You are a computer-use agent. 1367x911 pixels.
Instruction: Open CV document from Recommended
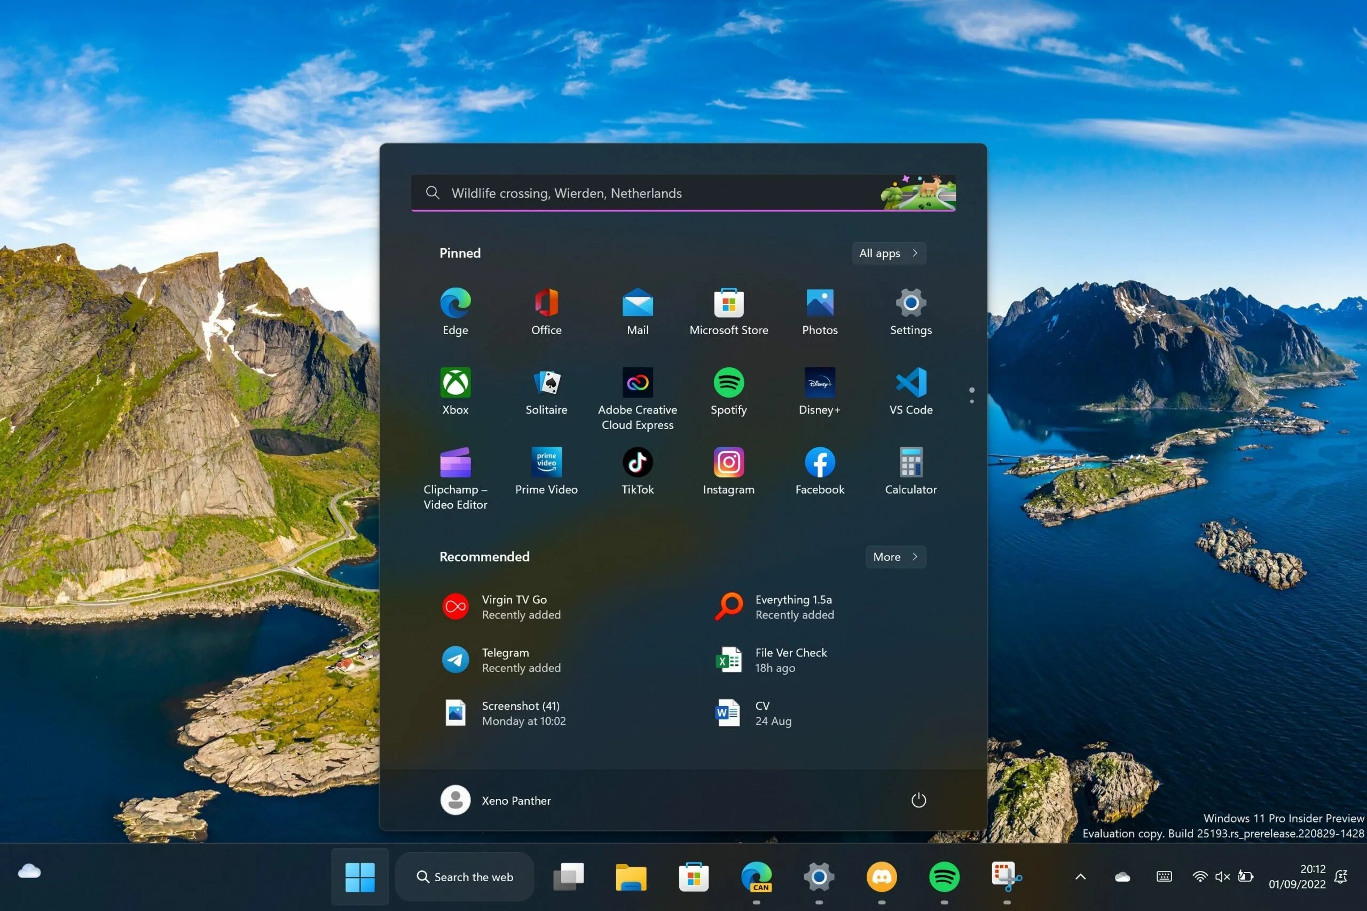762,712
